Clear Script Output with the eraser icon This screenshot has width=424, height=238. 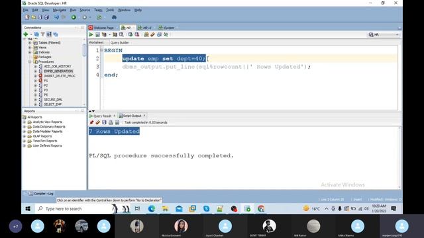pos(97,122)
